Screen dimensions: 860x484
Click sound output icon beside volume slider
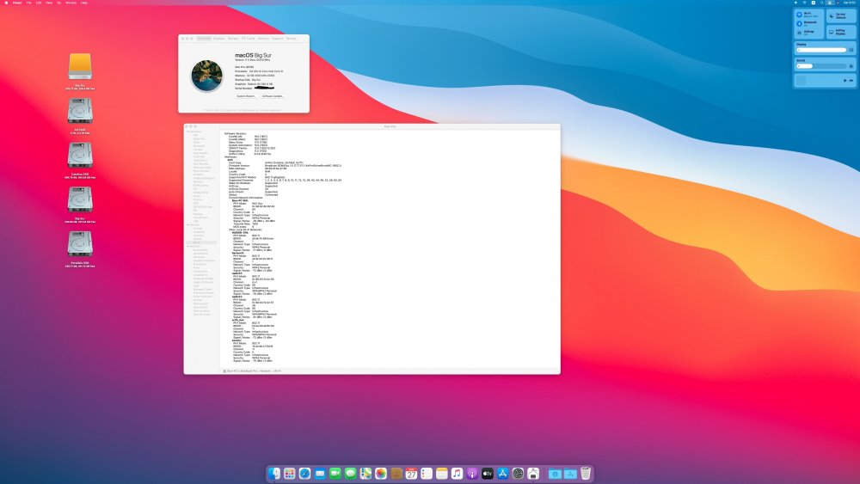click(851, 66)
